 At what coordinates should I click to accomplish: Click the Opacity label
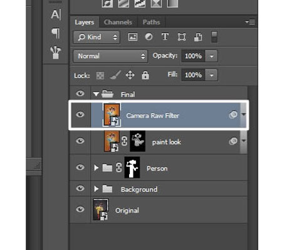(x=165, y=56)
